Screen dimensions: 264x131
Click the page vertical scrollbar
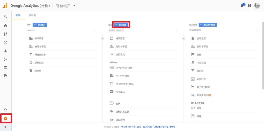263,56
